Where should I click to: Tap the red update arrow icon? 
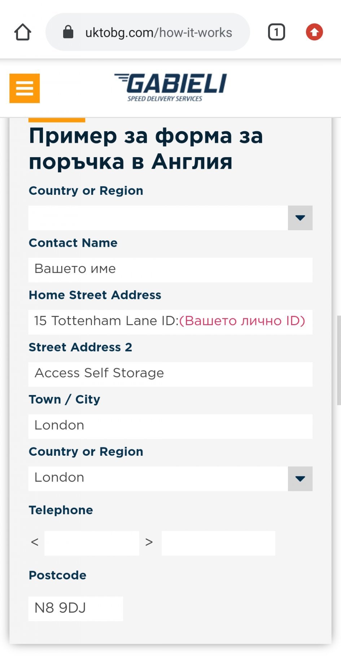coord(314,32)
